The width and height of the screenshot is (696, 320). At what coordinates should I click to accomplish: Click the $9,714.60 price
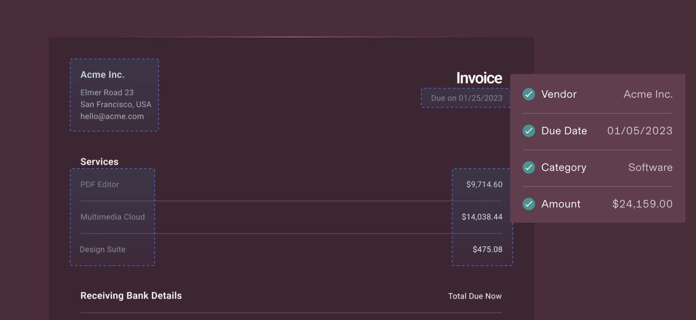[x=484, y=185]
